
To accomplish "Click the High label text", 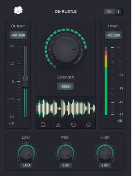I will coord(105,137).
